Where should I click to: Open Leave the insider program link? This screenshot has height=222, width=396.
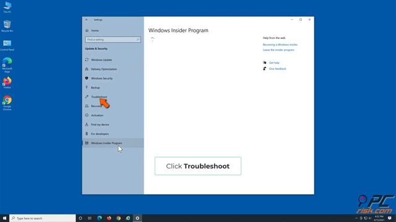[x=278, y=50]
